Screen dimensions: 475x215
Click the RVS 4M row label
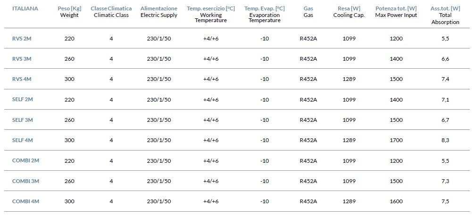(22, 79)
